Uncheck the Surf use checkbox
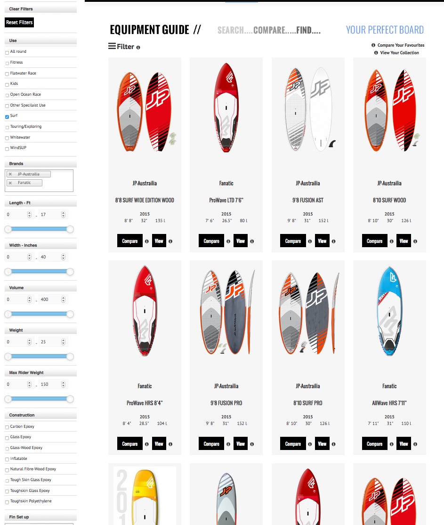This screenshot has width=444, height=525. (7, 117)
